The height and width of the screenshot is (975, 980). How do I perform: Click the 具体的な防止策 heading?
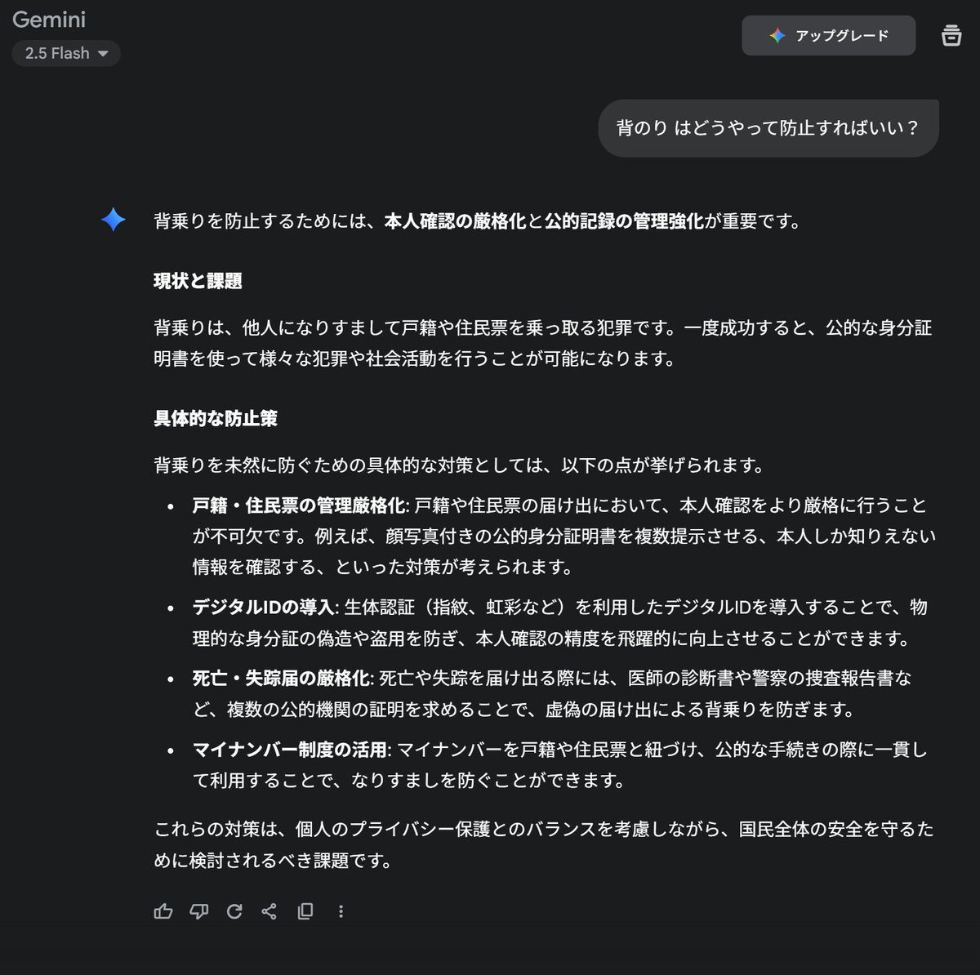coord(216,418)
